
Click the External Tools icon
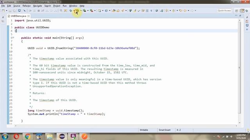tap(91, 10)
